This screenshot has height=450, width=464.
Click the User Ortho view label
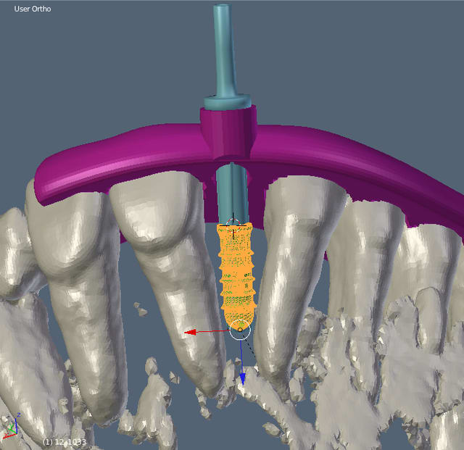tap(33, 9)
